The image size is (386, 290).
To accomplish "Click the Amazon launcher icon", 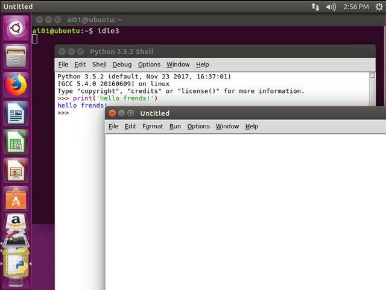I will 16,222.
